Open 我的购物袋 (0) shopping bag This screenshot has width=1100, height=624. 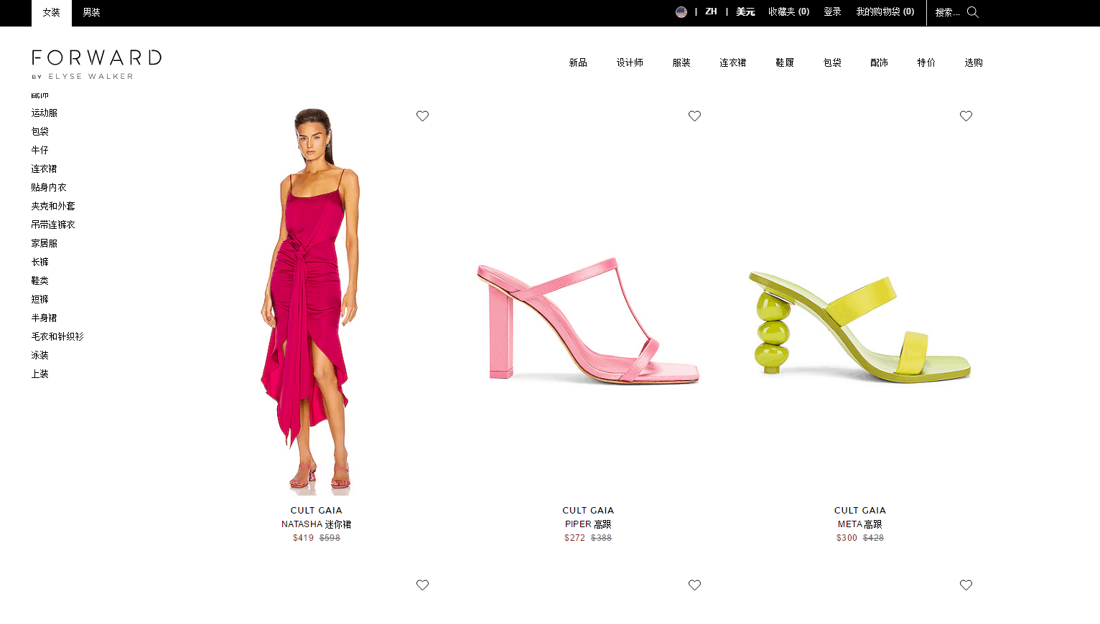click(x=885, y=12)
